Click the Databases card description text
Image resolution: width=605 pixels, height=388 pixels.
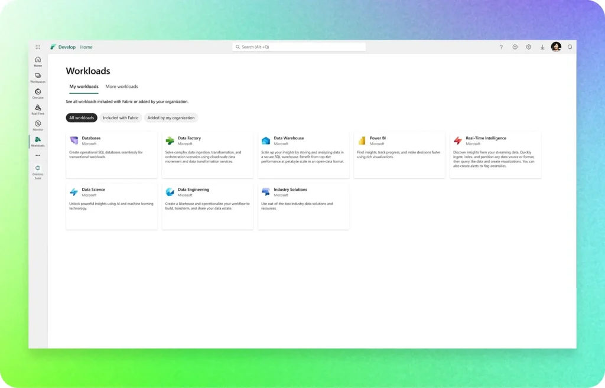[106, 155]
